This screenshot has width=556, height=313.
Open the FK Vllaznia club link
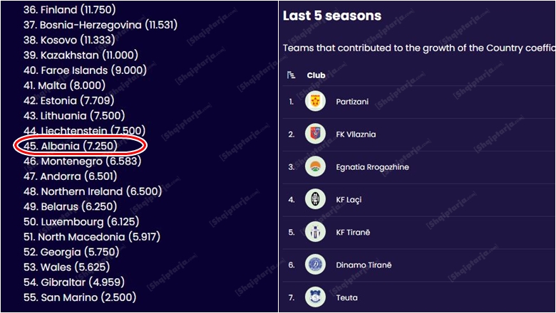[x=356, y=134]
